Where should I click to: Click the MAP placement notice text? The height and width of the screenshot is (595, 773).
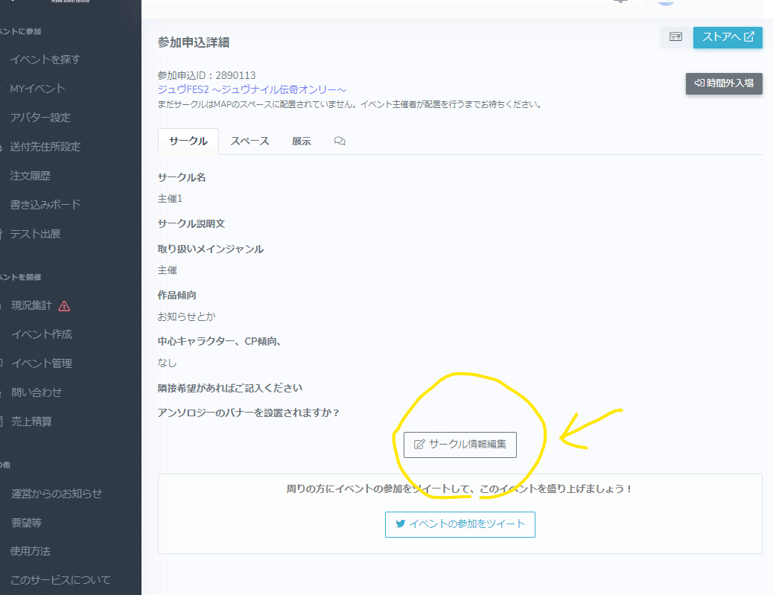[349, 104]
